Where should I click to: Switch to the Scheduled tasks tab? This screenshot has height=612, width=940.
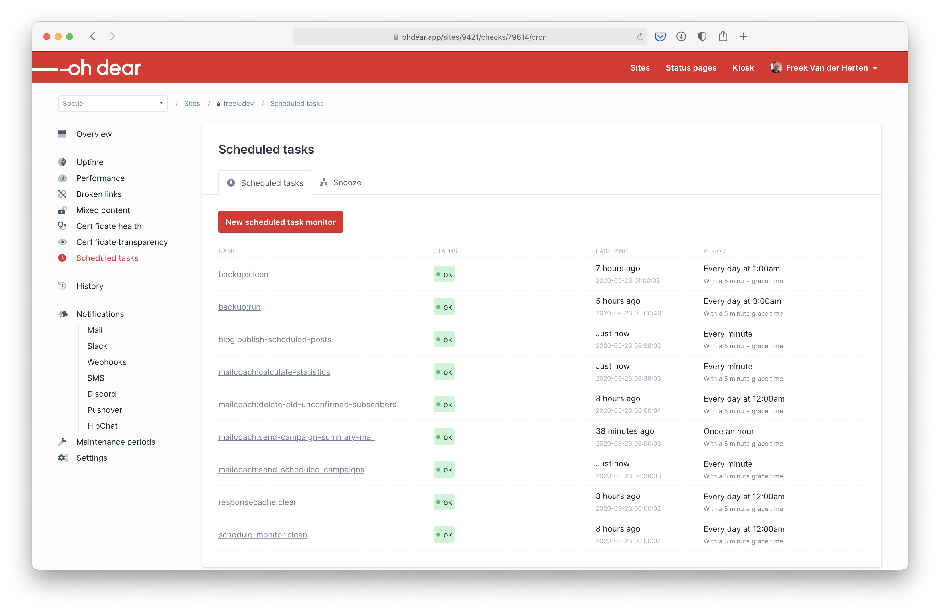pos(265,183)
